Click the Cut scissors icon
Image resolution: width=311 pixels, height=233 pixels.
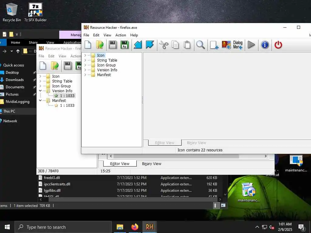tap(164, 45)
